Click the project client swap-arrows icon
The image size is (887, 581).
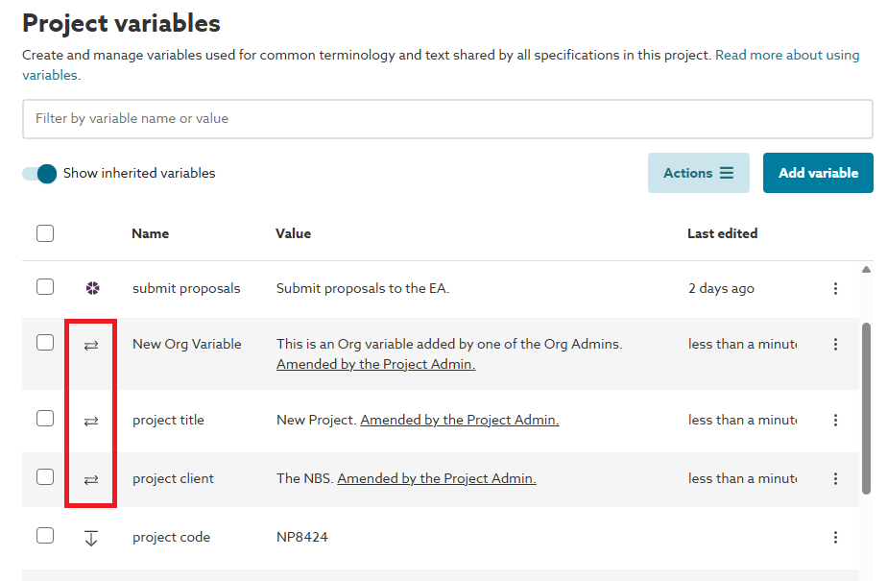(x=91, y=479)
